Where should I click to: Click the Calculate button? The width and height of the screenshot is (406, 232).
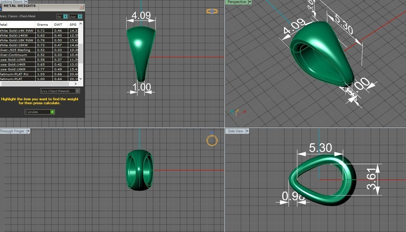[x=40, y=112]
